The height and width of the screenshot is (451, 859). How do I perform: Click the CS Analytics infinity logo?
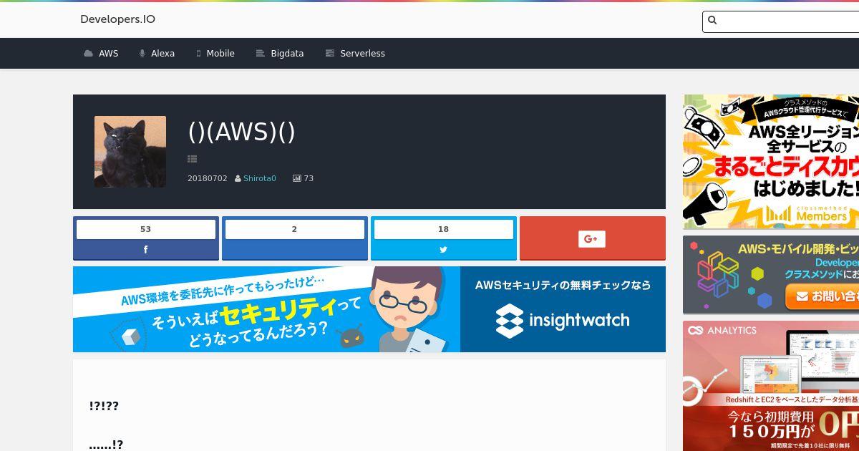[x=696, y=330]
